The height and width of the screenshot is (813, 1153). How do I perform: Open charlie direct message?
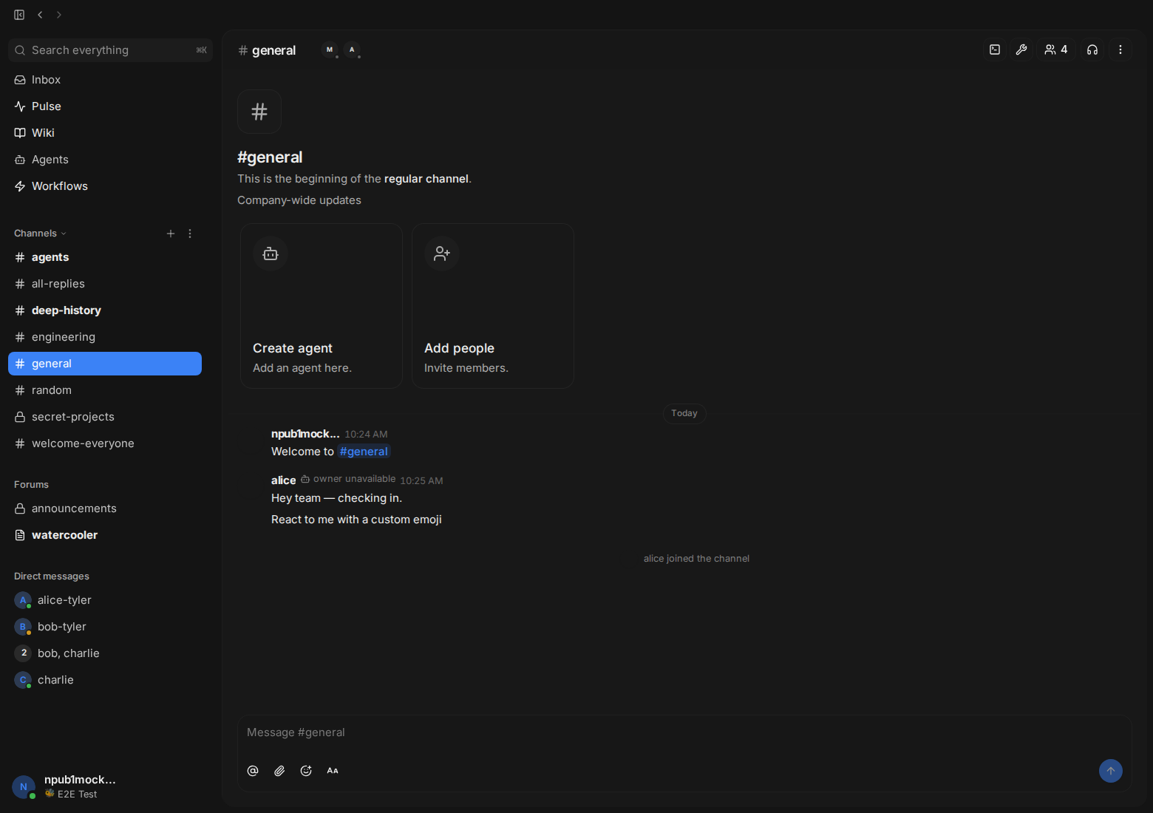pos(105,680)
